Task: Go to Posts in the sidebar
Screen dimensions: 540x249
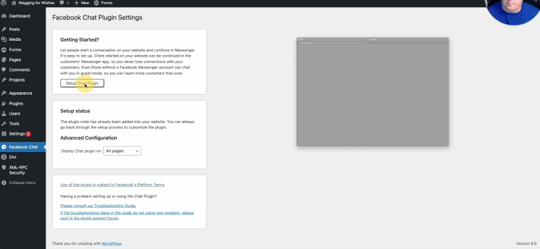Action: click(14, 29)
